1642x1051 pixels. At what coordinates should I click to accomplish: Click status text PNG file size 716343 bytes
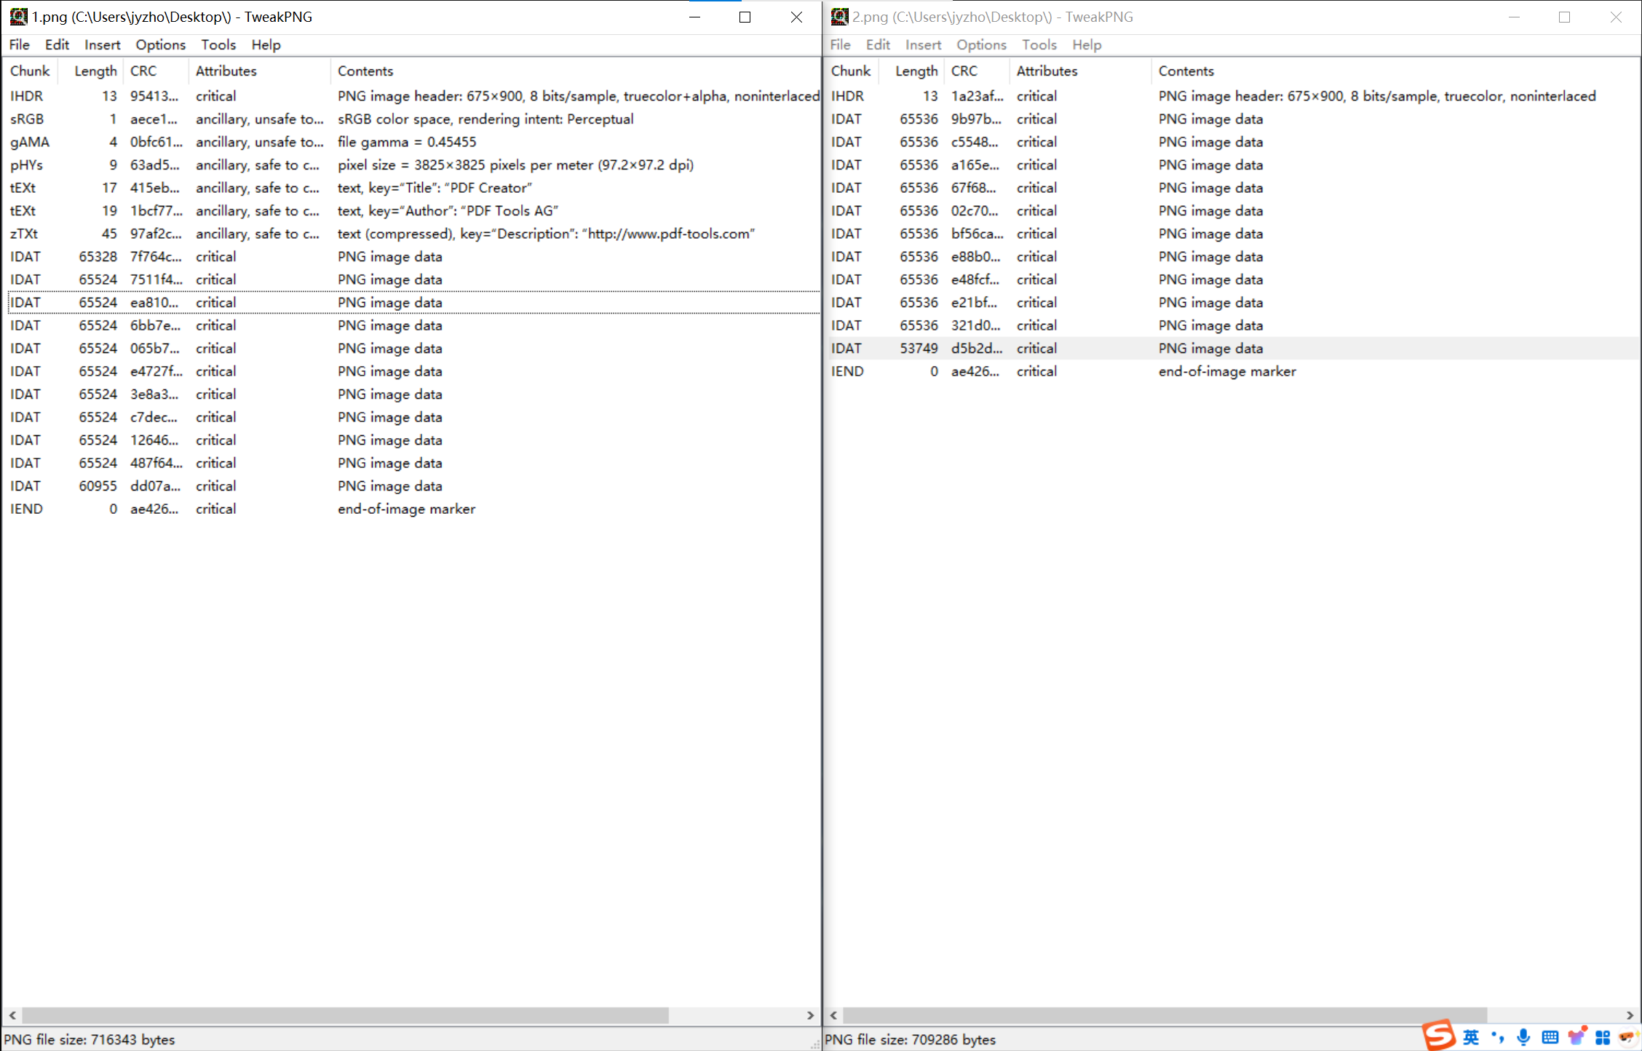[90, 1039]
